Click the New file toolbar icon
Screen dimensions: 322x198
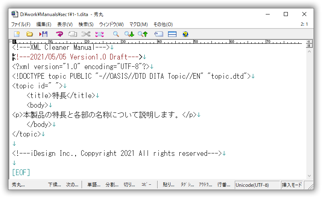click(17, 34)
